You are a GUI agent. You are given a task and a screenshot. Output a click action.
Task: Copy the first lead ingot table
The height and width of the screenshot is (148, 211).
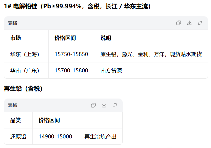[x=179, y=23]
